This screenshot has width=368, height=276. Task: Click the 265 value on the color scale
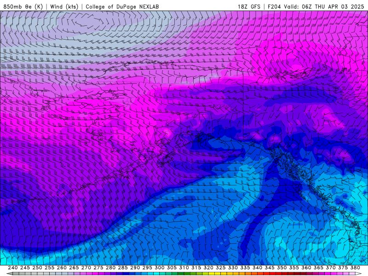point(74,268)
